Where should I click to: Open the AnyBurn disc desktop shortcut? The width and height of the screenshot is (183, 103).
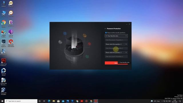click(11, 13)
